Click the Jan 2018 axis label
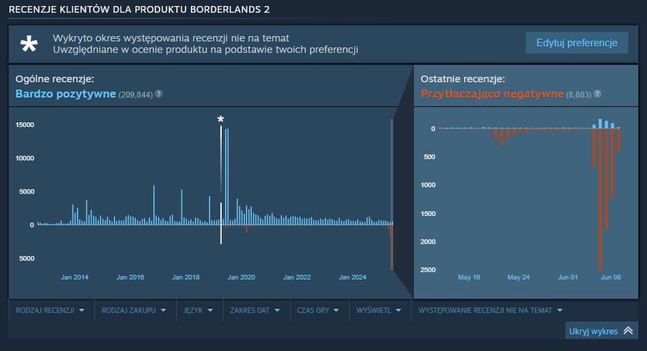Screen dimensions: 647x351 tap(186, 277)
